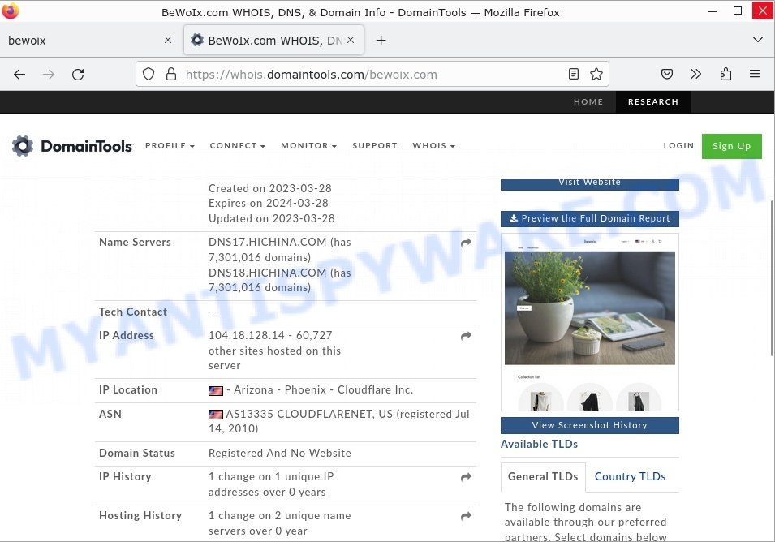Click US flag icon in IP Location
The width and height of the screenshot is (775, 542).
tap(216, 391)
